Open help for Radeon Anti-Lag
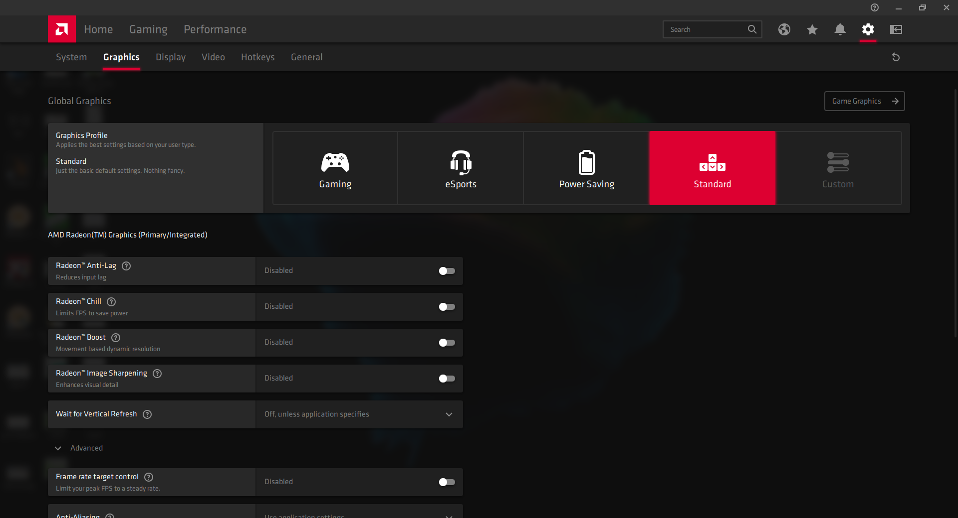Image resolution: width=958 pixels, height=518 pixels. coord(126,266)
